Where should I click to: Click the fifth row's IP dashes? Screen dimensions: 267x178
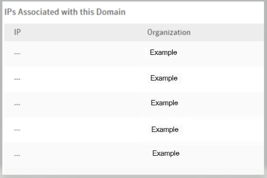pyautogui.click(x=17, y=155)
